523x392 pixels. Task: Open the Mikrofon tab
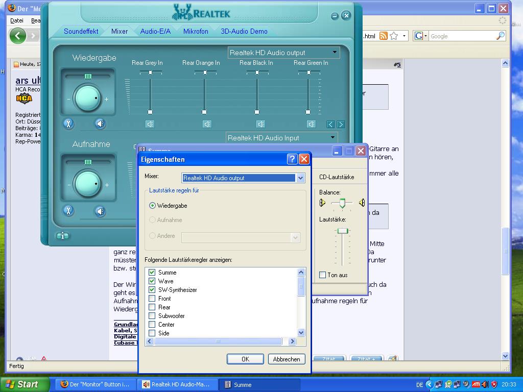coord(196,31)
